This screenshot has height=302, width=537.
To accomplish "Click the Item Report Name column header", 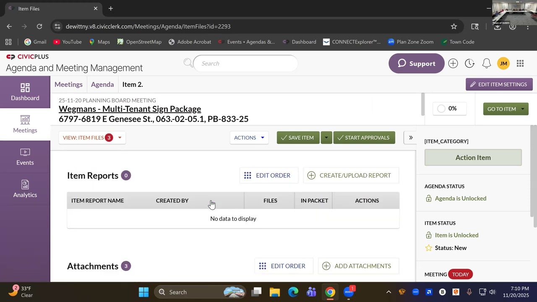I will click(x=97, y=200).
